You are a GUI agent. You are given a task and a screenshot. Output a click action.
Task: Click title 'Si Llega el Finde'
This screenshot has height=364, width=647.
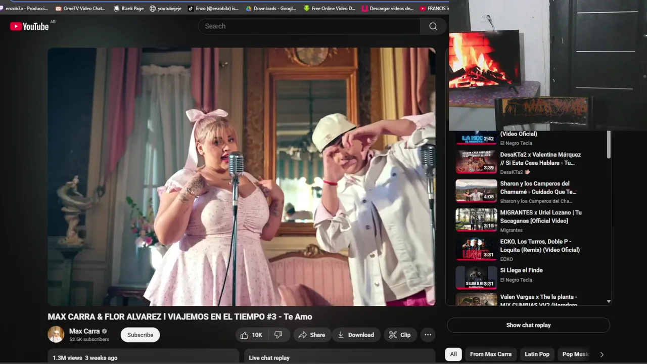[x=521, y=270]
